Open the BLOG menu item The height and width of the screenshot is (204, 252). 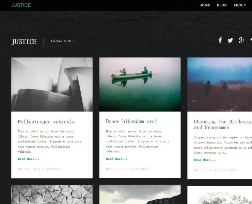pos(222,5)
